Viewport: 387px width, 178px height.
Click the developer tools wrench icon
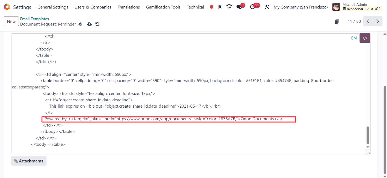pos(267,7)
